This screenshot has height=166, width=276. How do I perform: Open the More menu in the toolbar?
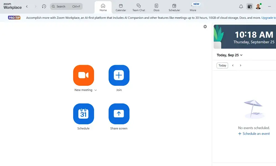point(193,7)
